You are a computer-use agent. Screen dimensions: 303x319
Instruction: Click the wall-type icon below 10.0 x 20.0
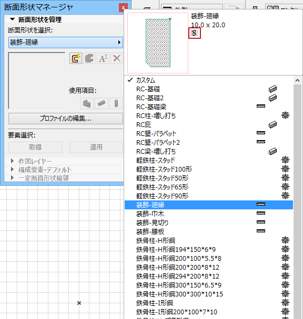pos(194,33)
